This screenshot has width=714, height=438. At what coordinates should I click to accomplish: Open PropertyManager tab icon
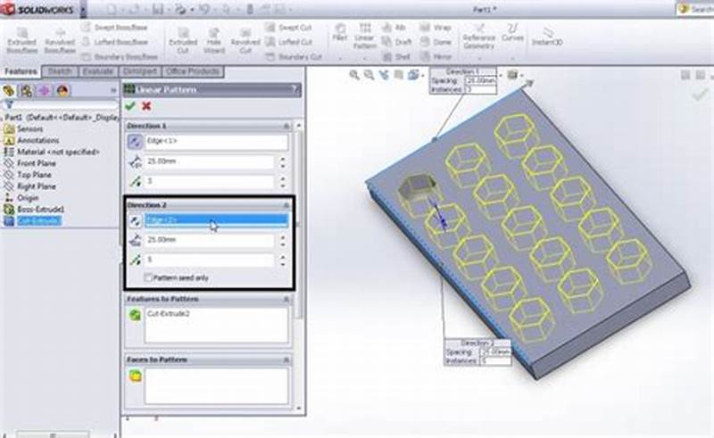26,91
